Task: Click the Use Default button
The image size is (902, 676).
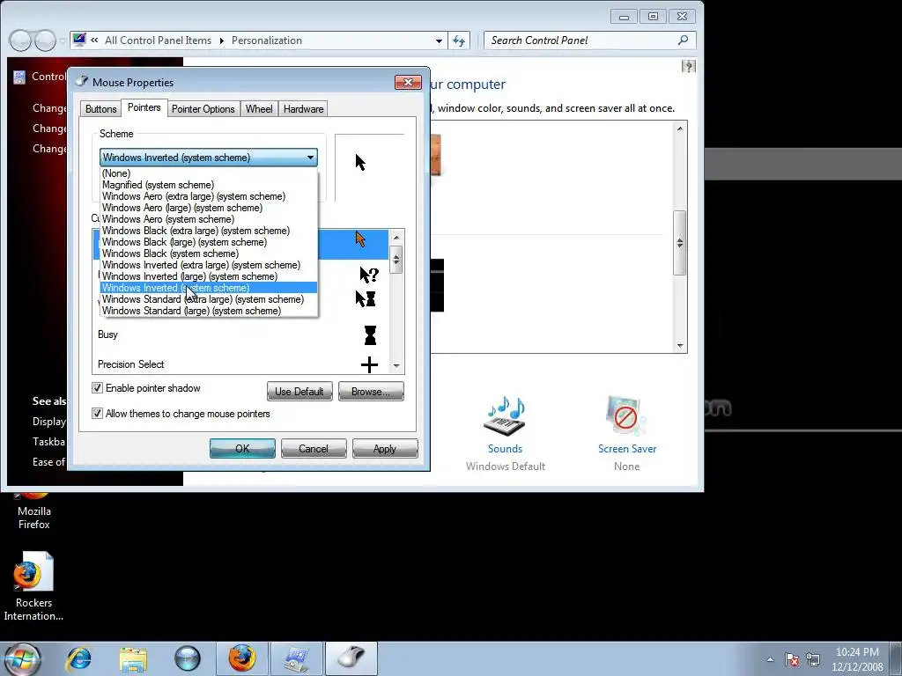Action: point(299,392)
